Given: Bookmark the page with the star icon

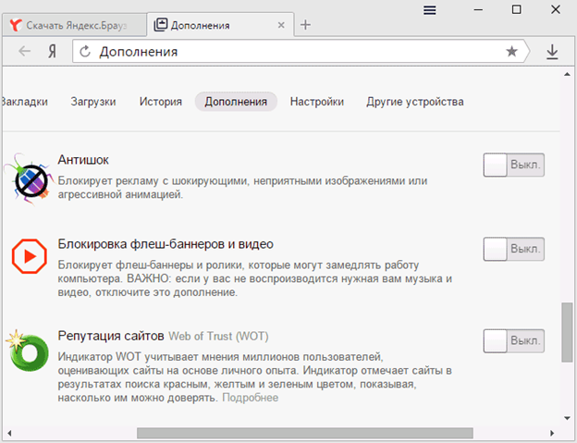Looking at the screenshot, I should (511, 52).
